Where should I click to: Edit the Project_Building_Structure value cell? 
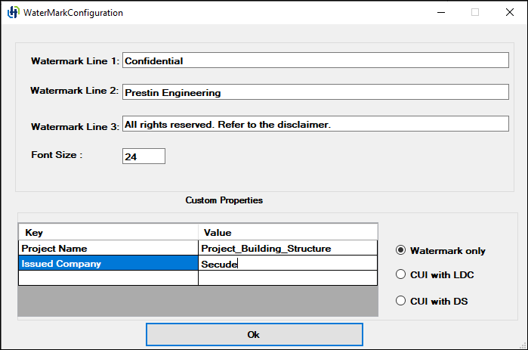tap(287, 248)
